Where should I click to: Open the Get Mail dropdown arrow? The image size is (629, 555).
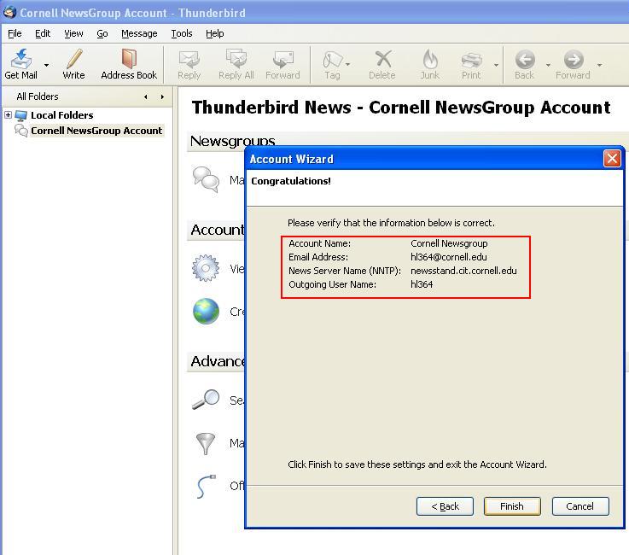point(46,65)
